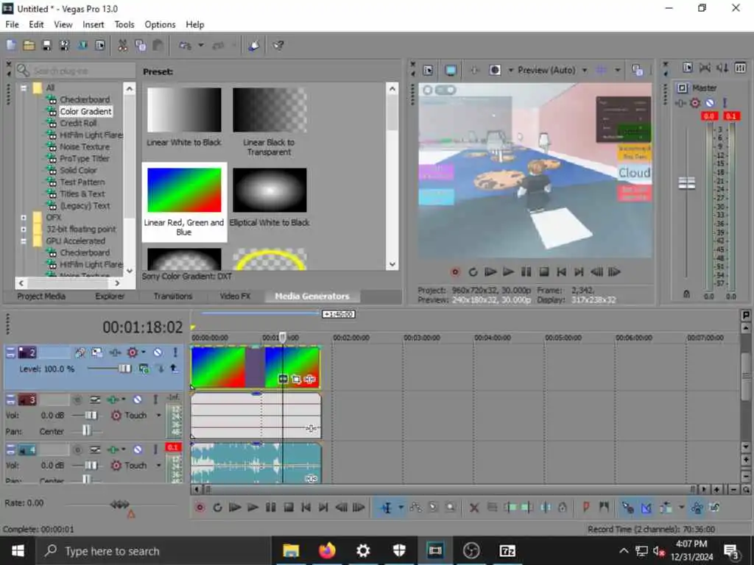Click the Insert Marker flag icon
This screenshot has height=565, width=754.
click(x=586, y=508)
